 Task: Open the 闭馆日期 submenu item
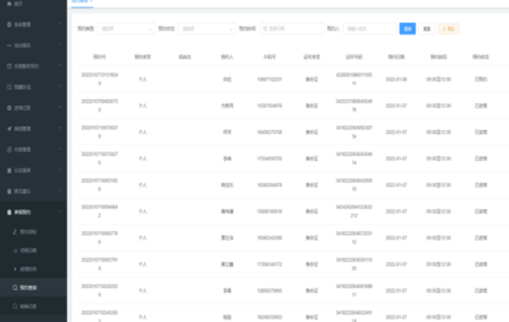(28, 251)
